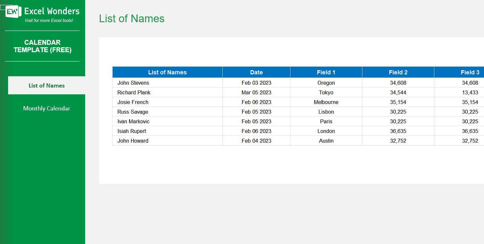This screenshot has height=244, width=484.
Task: Switch to the List of Names tab
Action: pos(46,85)
